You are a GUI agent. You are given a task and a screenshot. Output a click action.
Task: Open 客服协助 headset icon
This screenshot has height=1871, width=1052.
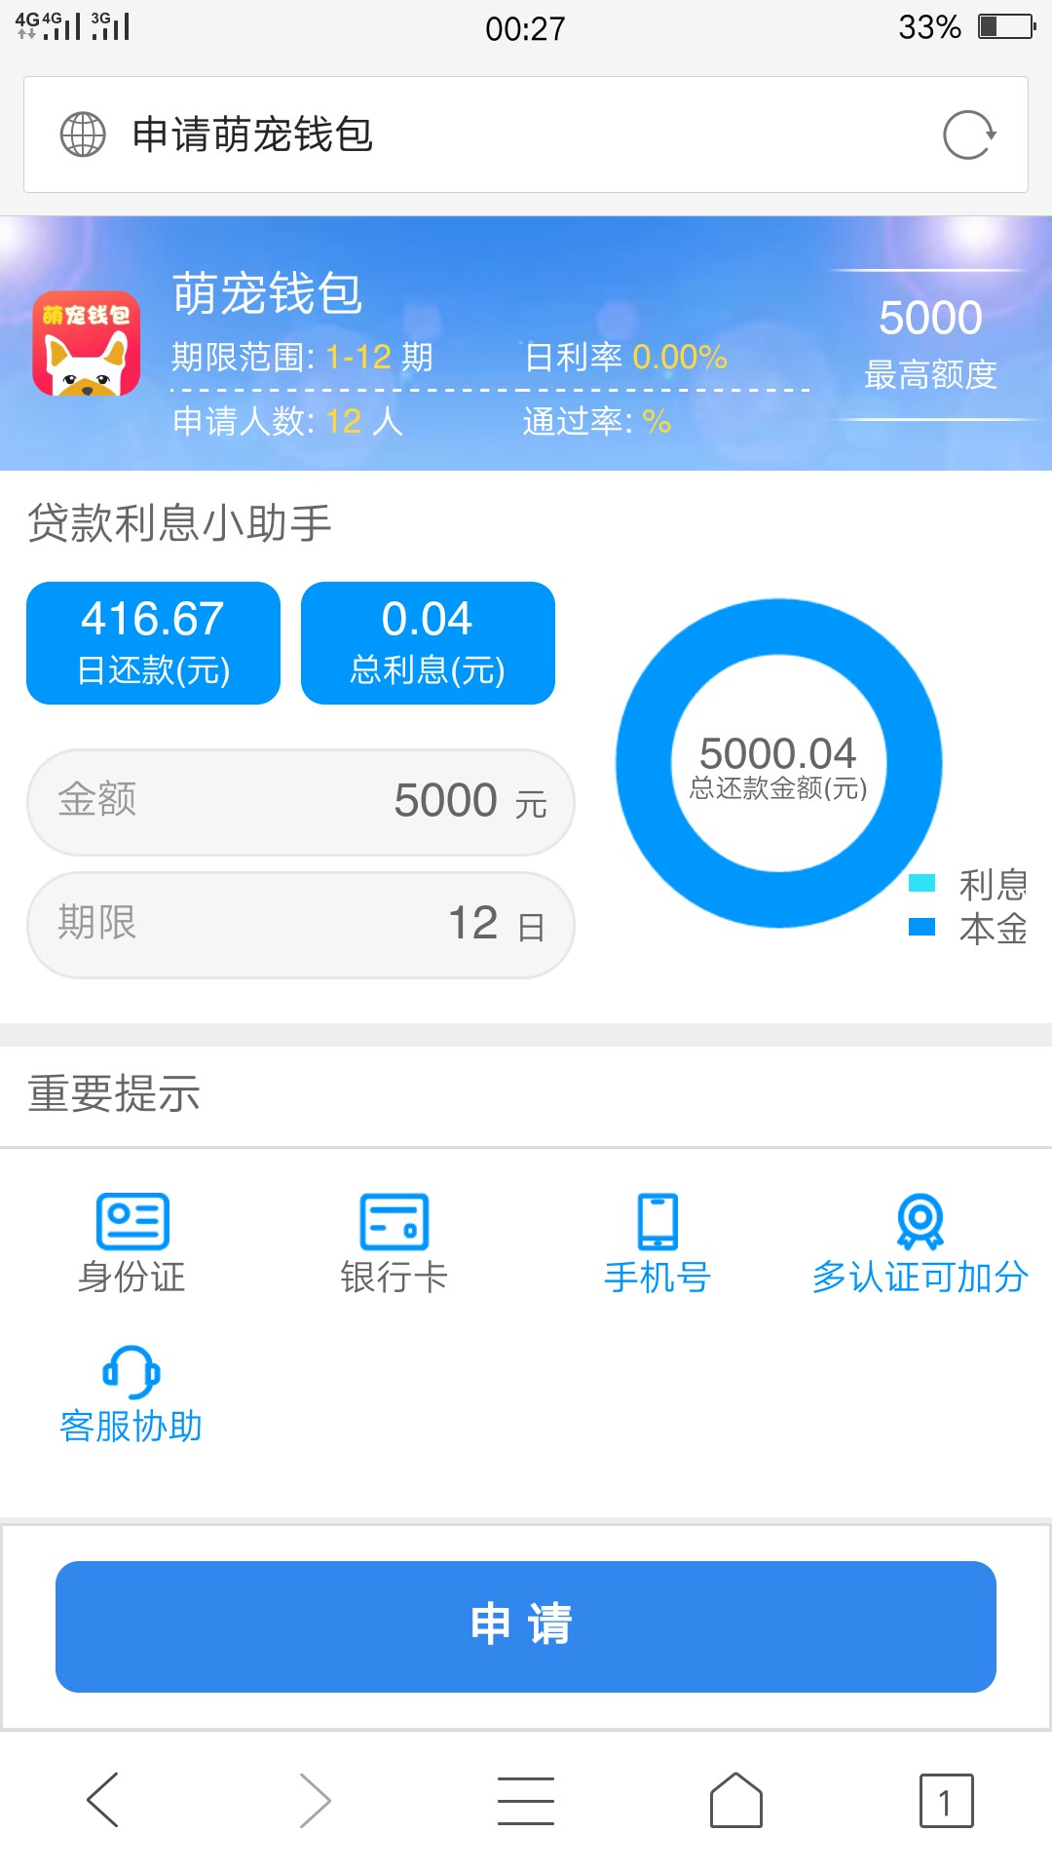click(x=131, y=1372)
